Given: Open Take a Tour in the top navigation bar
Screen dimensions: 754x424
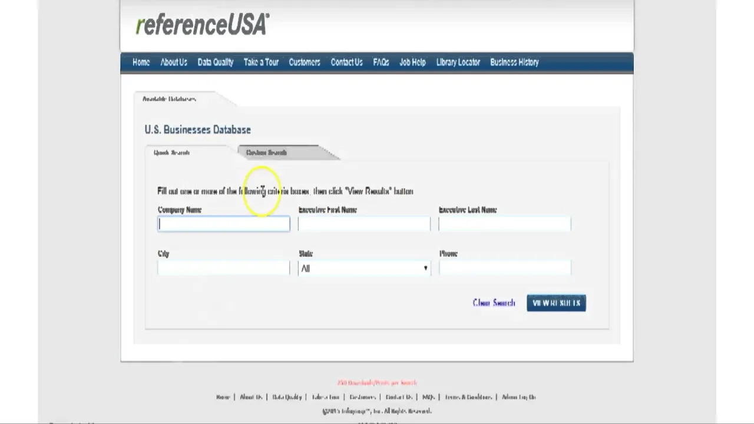Looking at the screenshot, I should point(261,62).
